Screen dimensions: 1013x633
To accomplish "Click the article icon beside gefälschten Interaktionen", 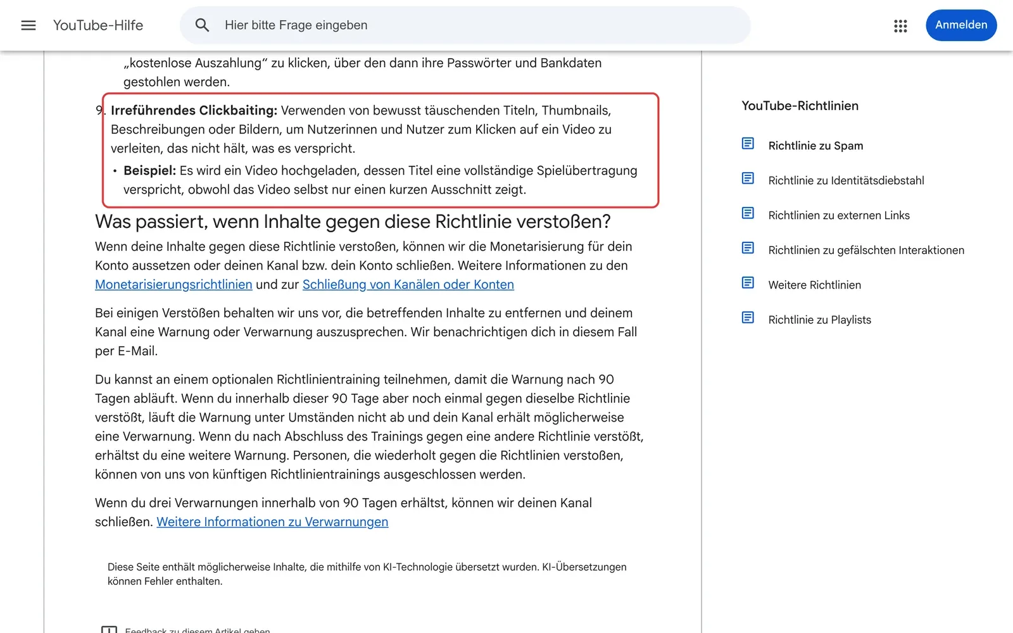I will pos(748,248).
